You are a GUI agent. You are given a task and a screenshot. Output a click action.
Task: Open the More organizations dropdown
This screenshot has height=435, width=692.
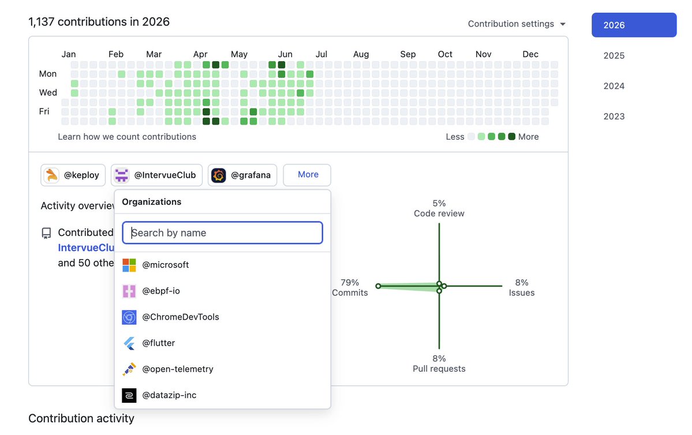coord(307,175)
